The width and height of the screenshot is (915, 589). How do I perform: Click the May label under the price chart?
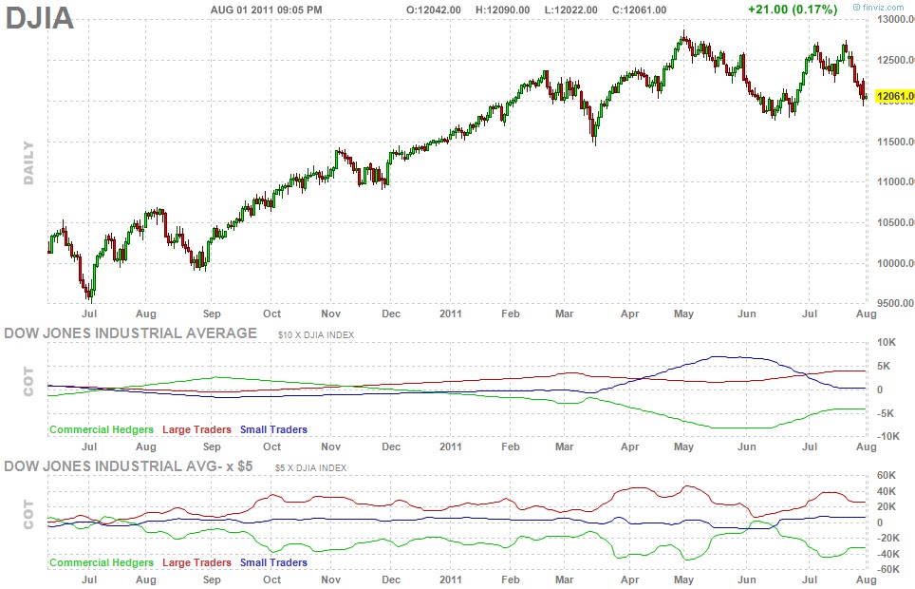click(683, 313)
